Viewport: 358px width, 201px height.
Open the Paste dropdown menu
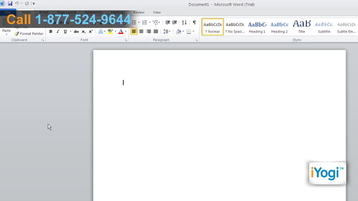point(6,34)
